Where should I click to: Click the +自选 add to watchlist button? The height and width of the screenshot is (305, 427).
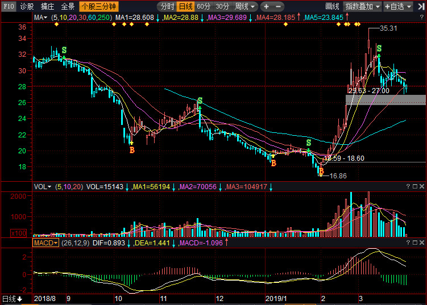(x=398, y=6)
